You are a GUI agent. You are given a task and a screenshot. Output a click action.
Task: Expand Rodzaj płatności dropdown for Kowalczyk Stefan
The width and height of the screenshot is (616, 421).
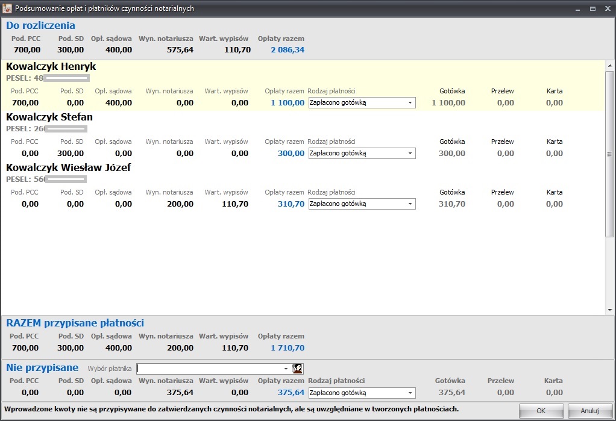click(x=410, y=154)
